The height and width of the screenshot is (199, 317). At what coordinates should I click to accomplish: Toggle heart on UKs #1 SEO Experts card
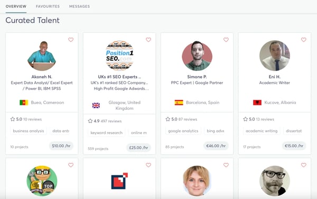coord(148,40)
